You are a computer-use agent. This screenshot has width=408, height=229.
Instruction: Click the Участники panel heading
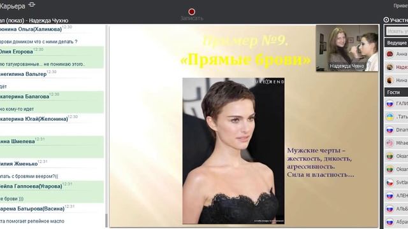(x=398, y=20)
